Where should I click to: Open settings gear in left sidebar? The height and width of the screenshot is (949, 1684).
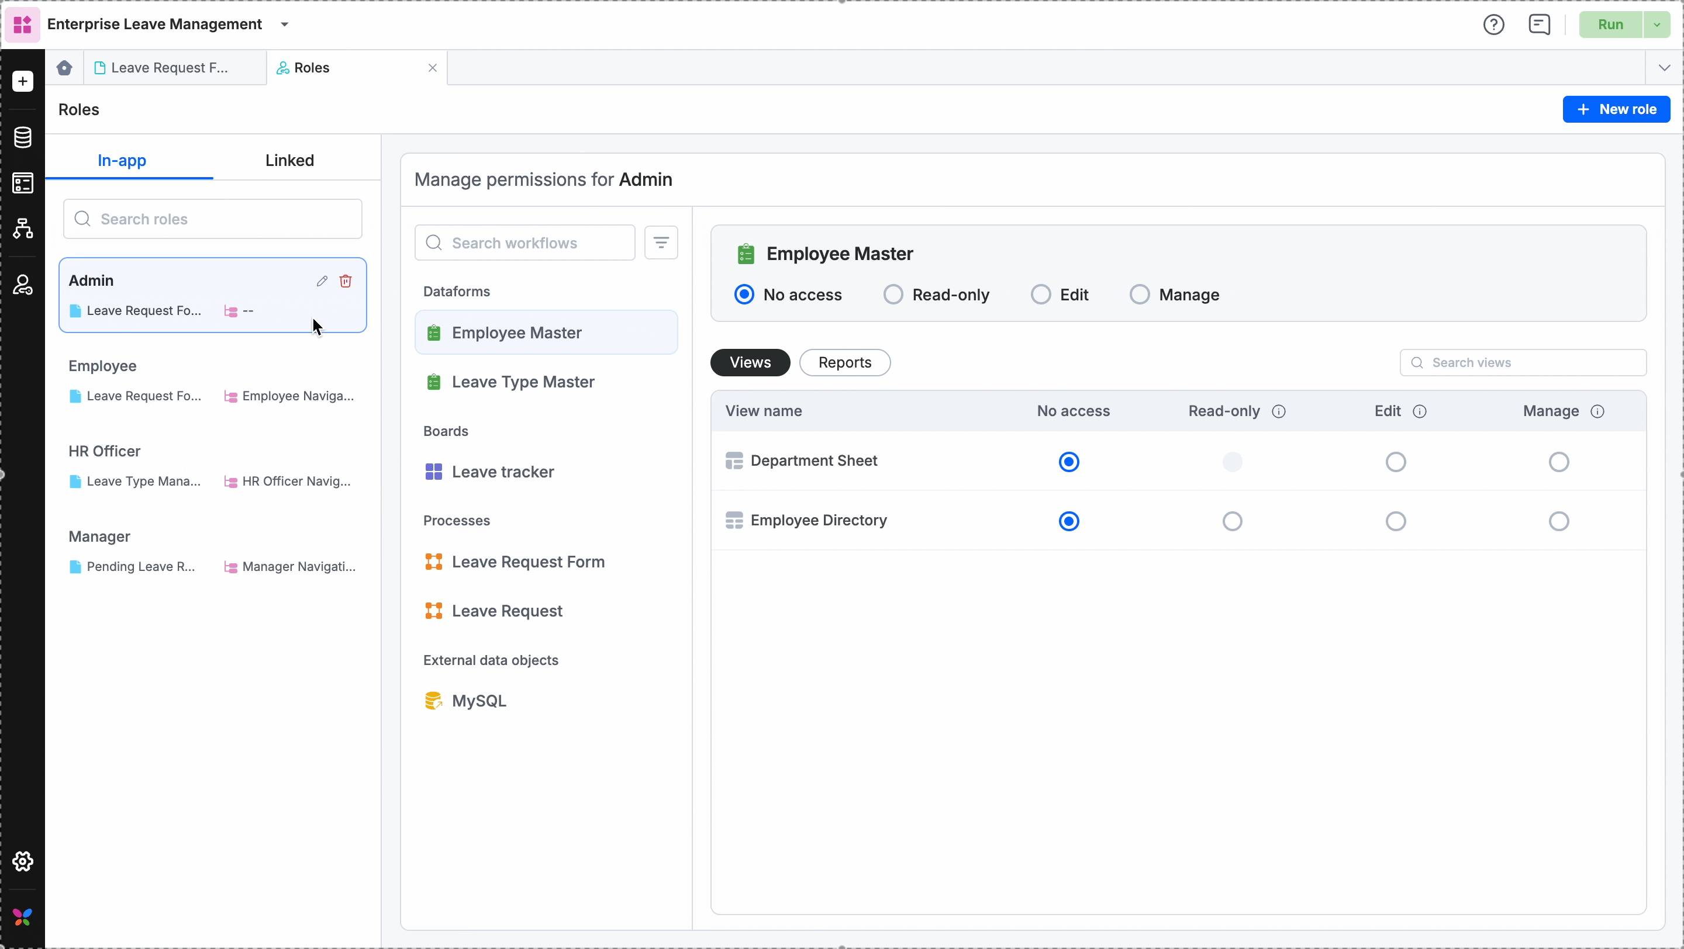click(23, 861)
